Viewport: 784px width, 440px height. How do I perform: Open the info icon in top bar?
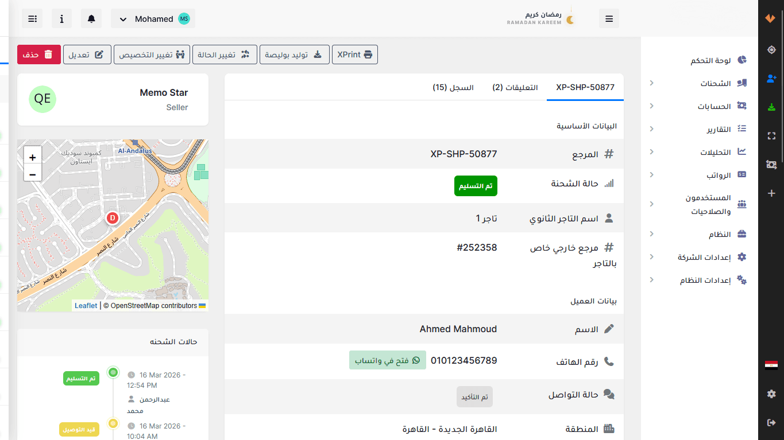[61, 18]
